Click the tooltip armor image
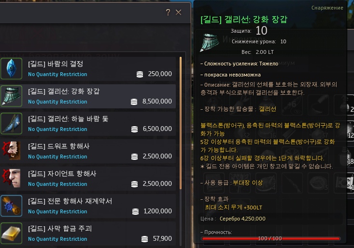The height and width of the screenshot is (248, 354). 209,42
